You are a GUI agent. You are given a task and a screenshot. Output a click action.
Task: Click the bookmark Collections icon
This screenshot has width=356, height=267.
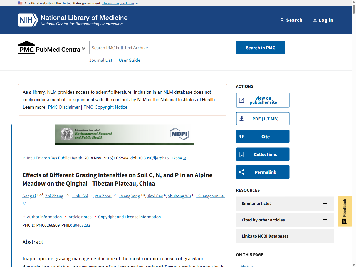(x=241, y=154)
